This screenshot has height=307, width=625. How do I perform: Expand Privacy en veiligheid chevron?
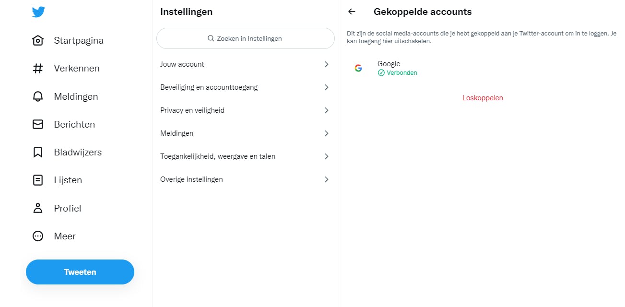[x=326, y=110]
